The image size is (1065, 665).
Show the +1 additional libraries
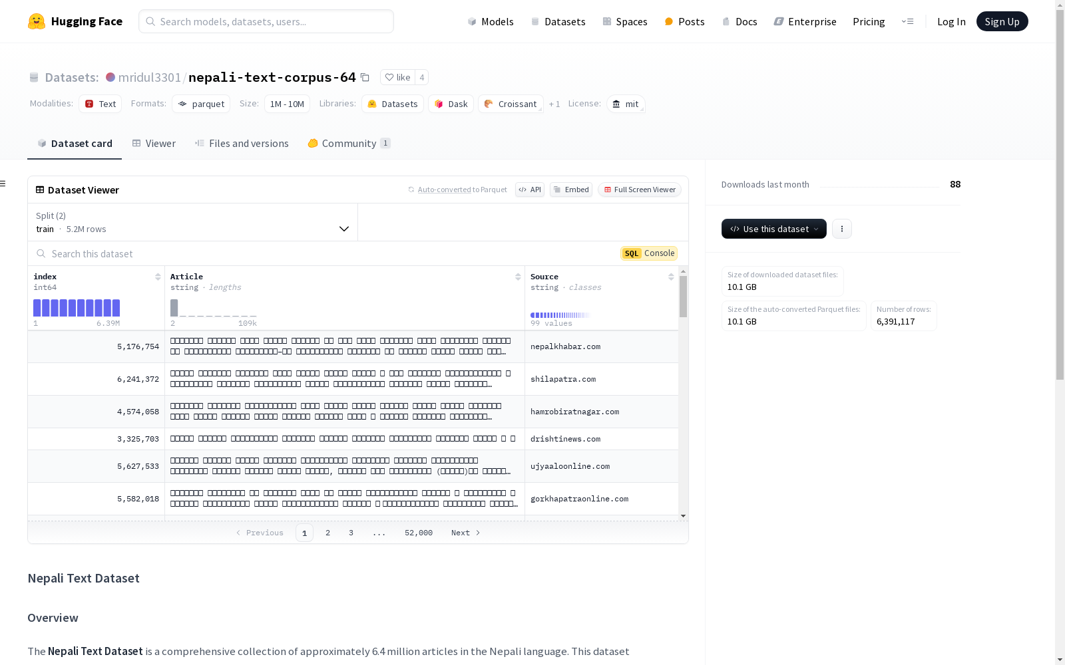(x=554, y=104)
